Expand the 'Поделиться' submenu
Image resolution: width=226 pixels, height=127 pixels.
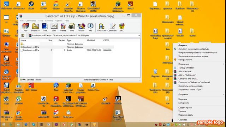point(199,64)
